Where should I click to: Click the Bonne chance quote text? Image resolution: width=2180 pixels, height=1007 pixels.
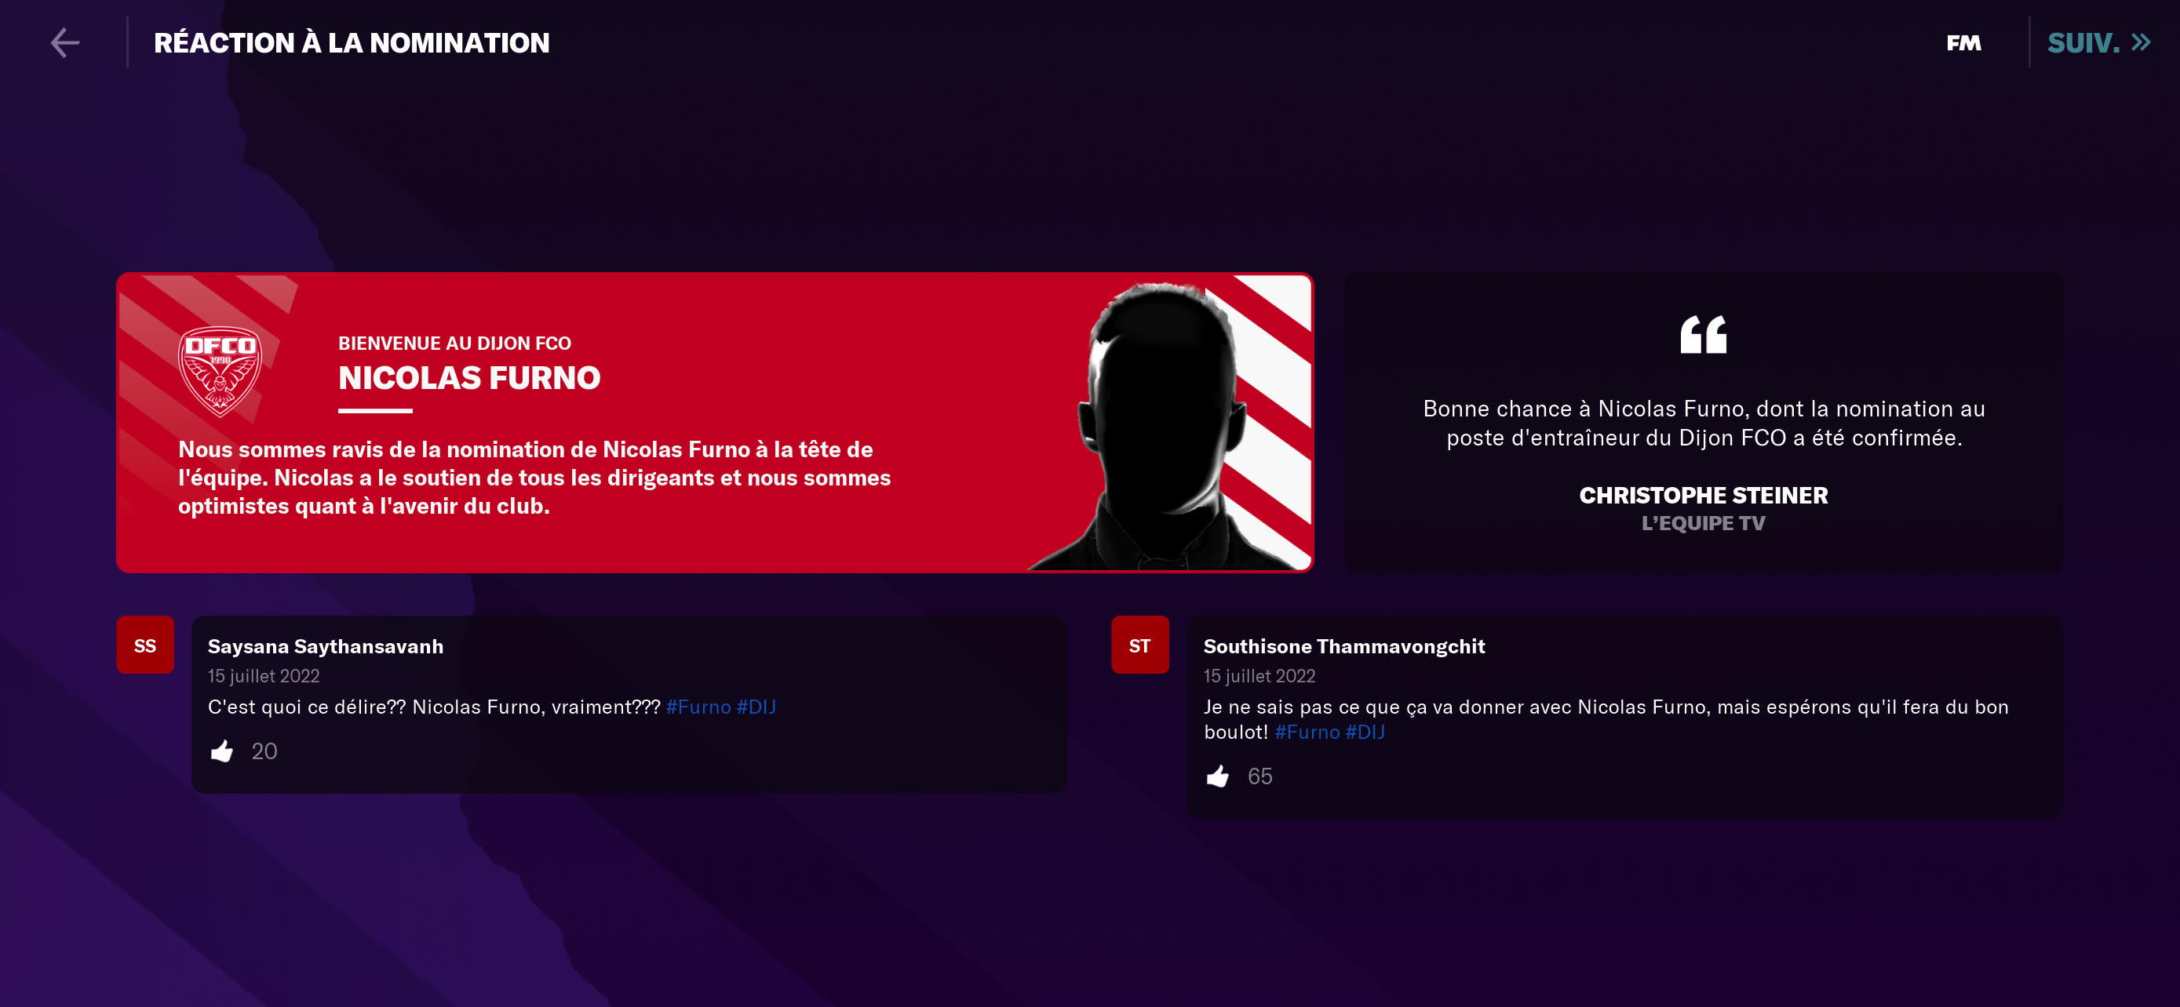(1704, 423)
